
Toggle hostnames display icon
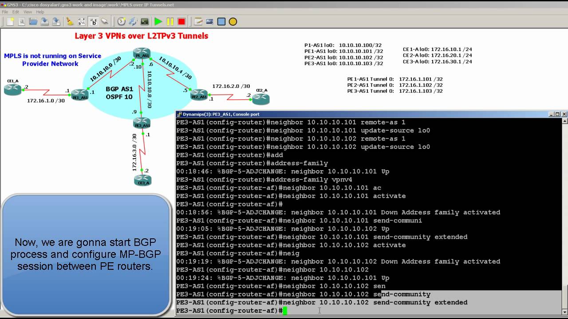pyautogui.click(x=93, y=21)
